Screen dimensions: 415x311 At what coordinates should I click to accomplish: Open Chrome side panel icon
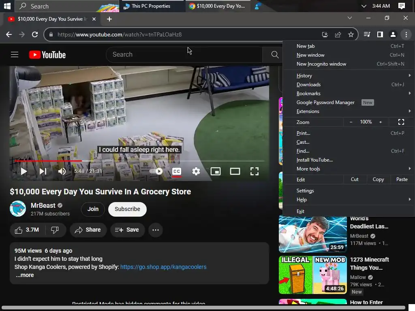[380, 34]
